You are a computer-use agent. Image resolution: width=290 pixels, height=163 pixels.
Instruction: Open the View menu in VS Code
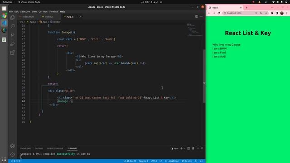click(x=34, y=11)
